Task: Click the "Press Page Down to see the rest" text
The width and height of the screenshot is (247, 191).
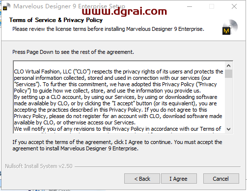Action: coord(73,52)
